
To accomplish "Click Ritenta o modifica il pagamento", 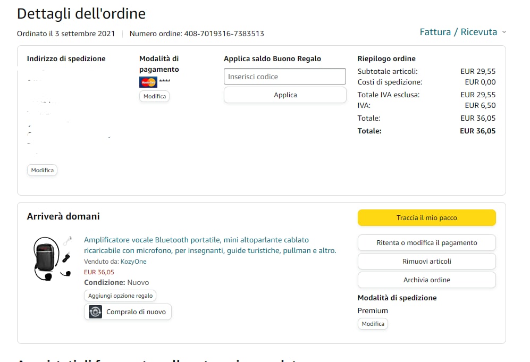I will click(x=426, y=243).
